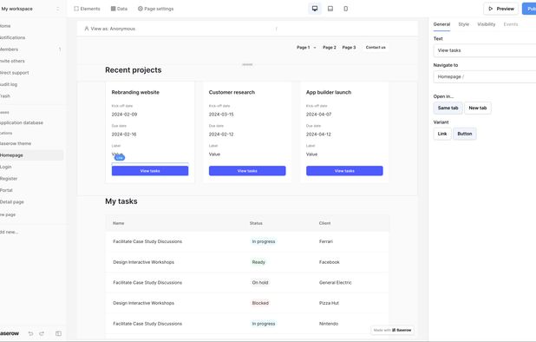Open Baserow theme application in sidebar
Screen dimensions: 536x342
point(16,143)
